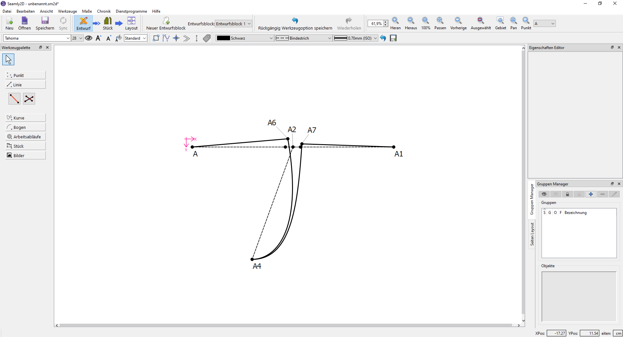
Task: Select the arrow pointer tool
Action: pos(8,60)
